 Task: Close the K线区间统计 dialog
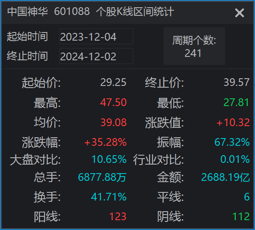tap(240, 13)
